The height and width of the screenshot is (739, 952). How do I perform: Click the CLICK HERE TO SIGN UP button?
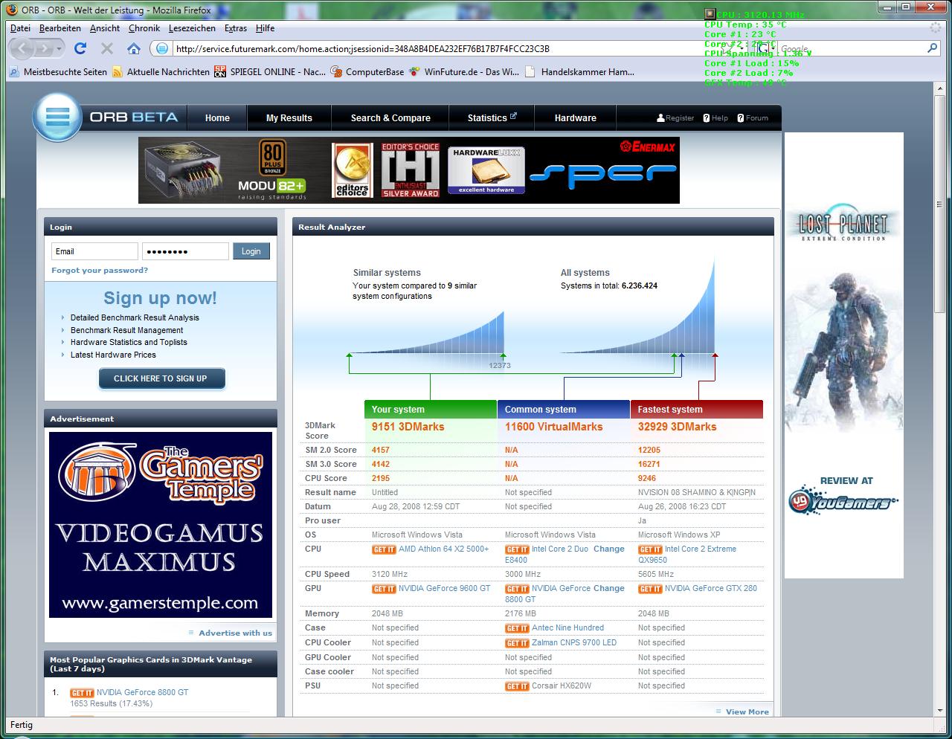pyautogui.click(x=161, y=378)
